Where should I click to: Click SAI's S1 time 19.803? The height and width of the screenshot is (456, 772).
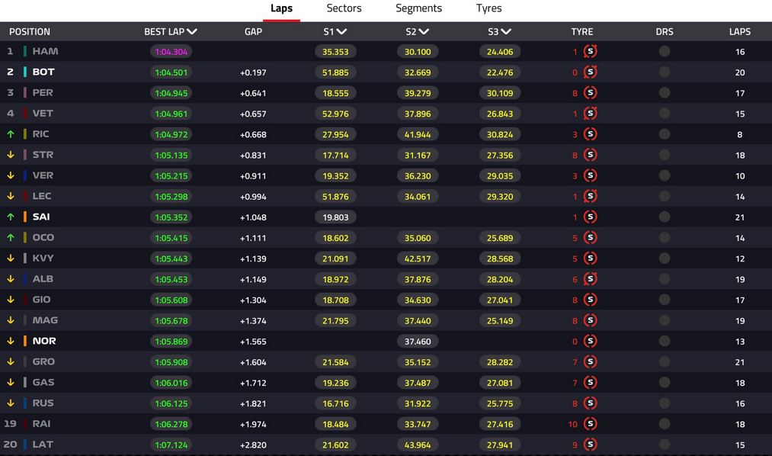[x=335, y=217]
